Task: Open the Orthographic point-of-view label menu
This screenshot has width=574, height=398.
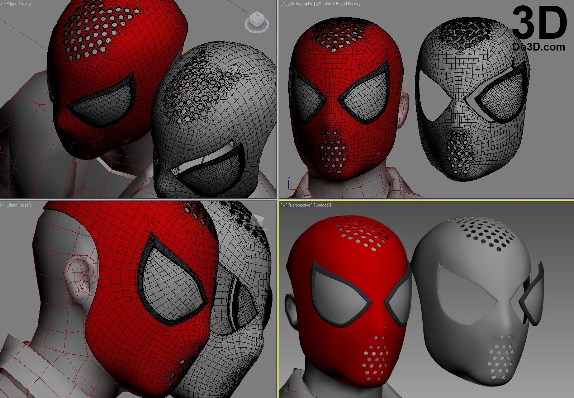Action: 302,4
